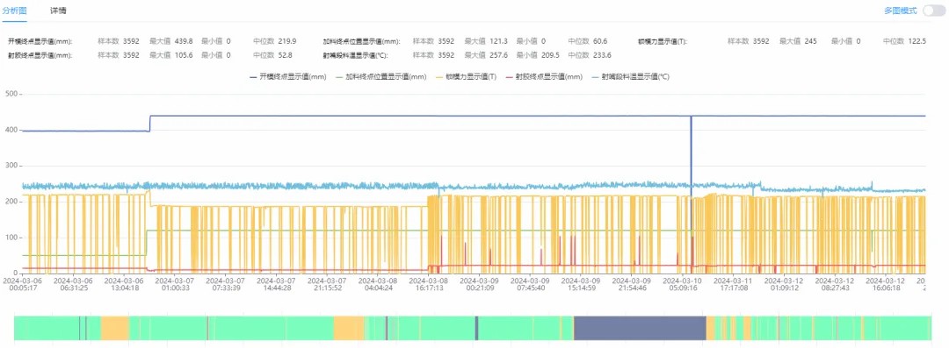This screenshot has width=949, height=348.
Task: Click the 多图模式 label text
Action: pos(901,11)
